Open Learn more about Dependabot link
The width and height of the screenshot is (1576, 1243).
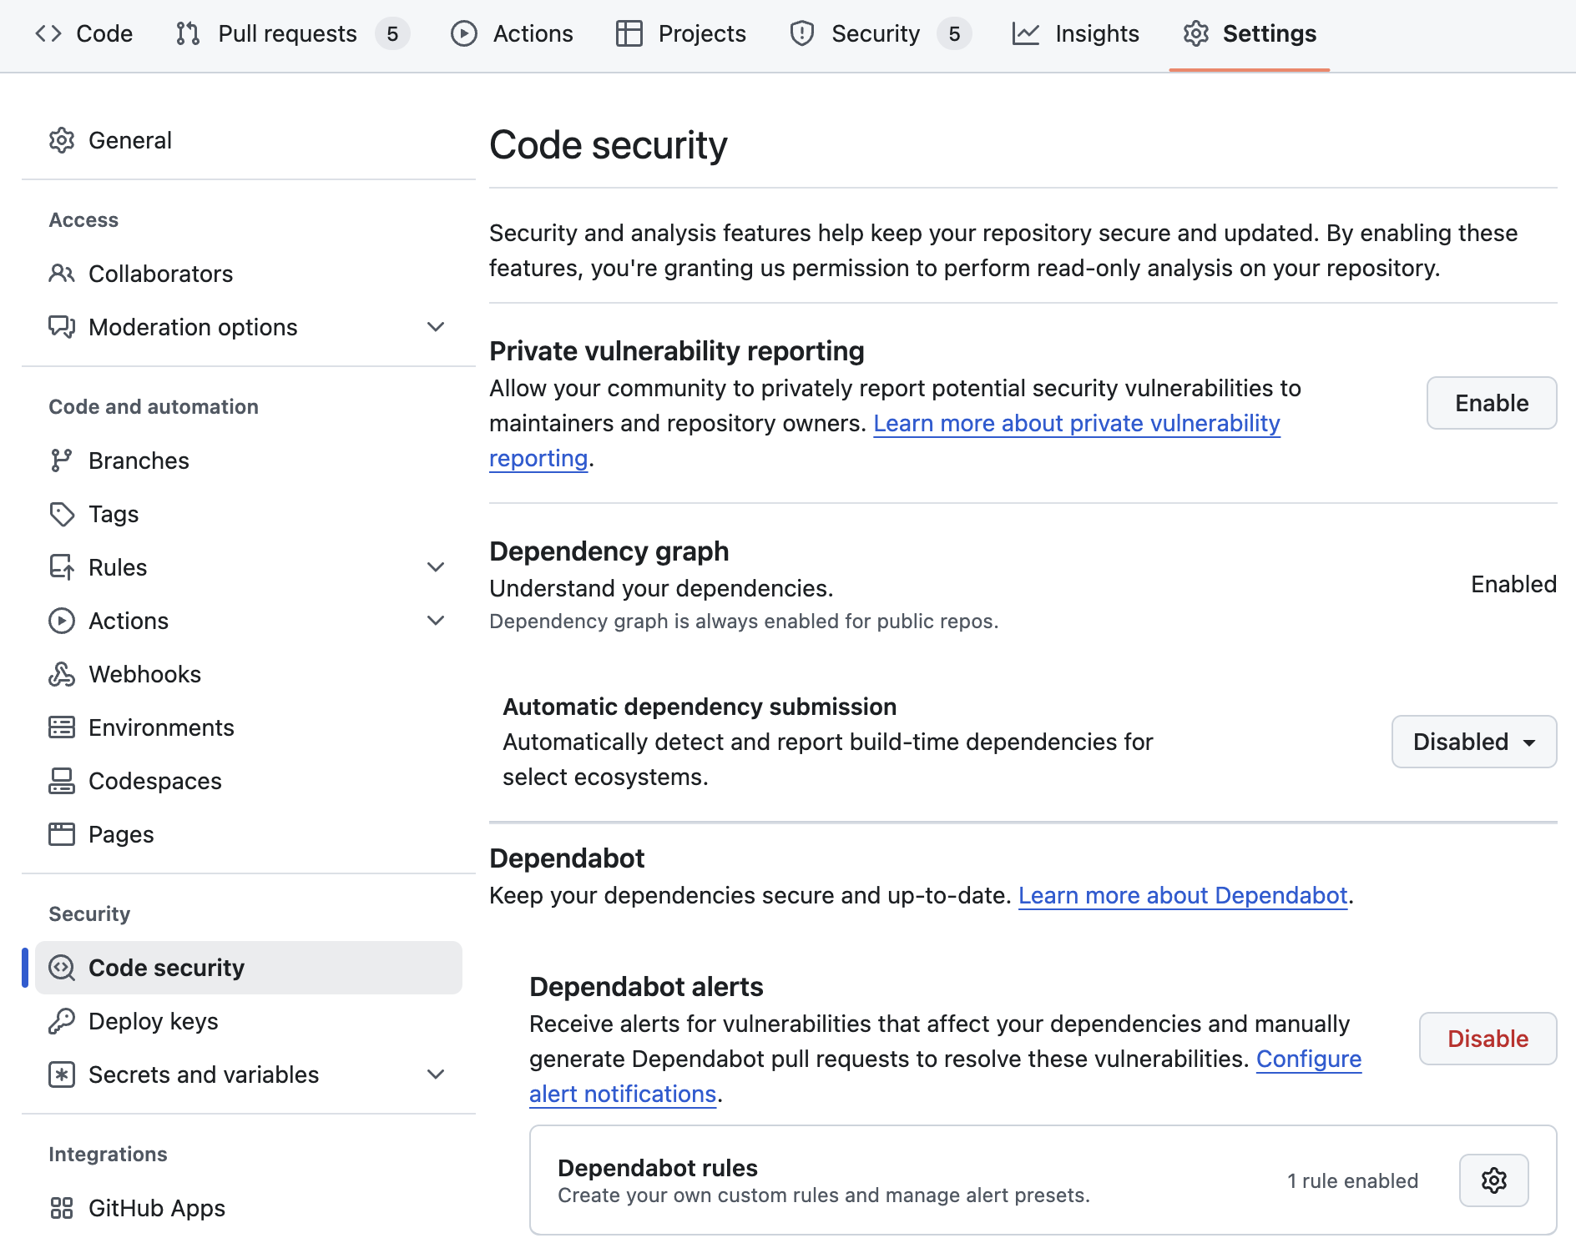(1182, 895)
